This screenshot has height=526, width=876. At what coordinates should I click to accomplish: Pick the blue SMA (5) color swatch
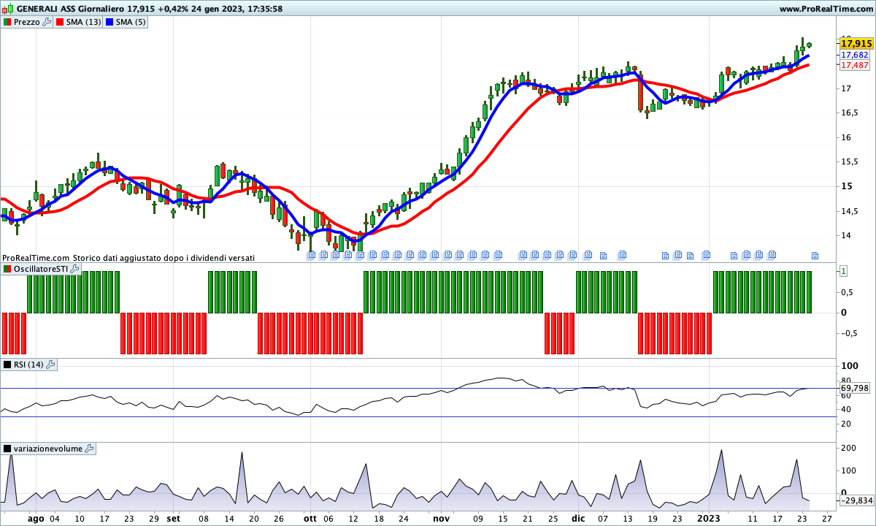(x=109, y=22)
